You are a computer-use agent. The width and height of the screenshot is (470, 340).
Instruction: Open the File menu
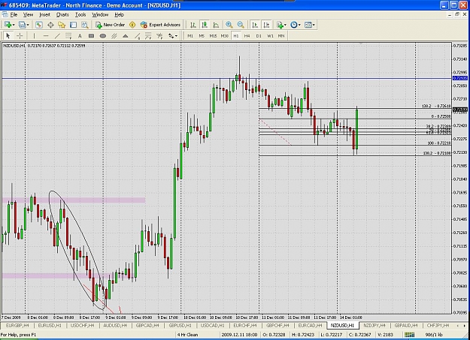click(x=14, y=14)
